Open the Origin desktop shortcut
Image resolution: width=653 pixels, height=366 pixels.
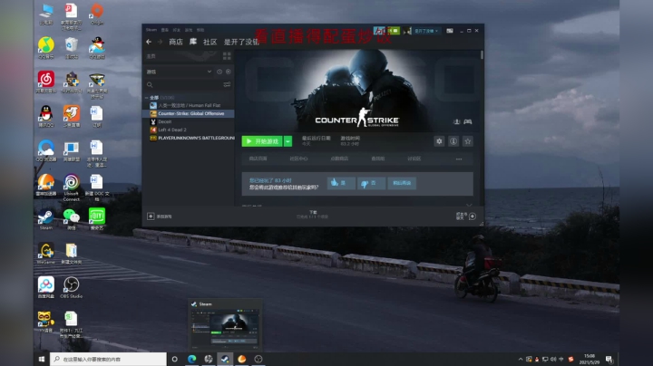coord(97,14)
